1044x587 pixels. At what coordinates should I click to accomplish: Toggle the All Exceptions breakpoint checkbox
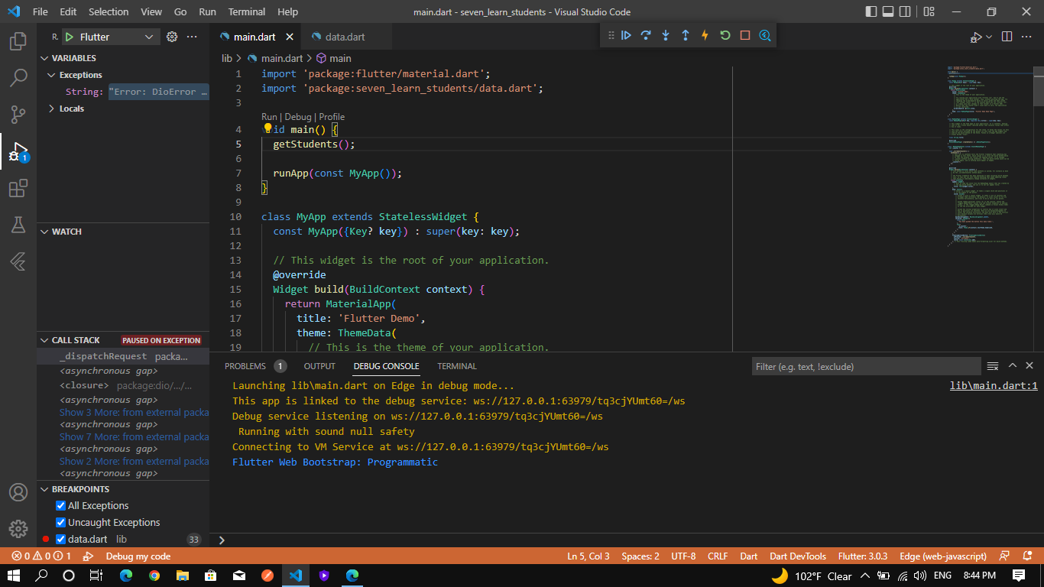point(61,505)
